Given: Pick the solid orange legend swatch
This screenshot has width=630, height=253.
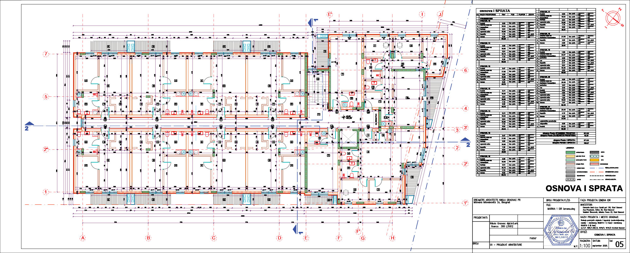Looking at the screenshot, I should pyautogui.click(x=594, y=160).
